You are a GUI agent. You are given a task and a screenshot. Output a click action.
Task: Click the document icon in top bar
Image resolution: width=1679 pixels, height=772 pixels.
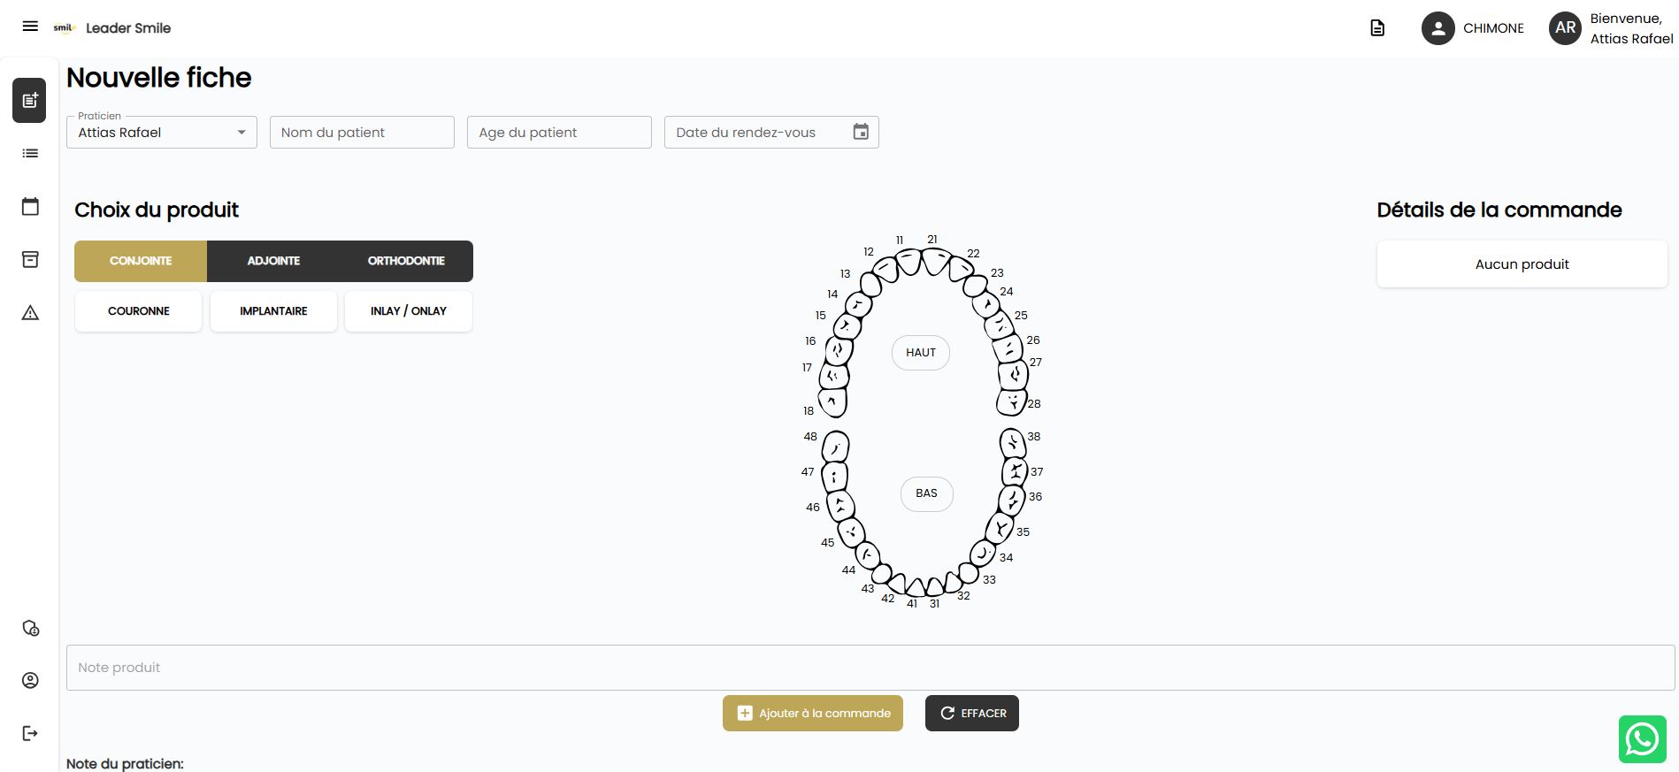[x=1377, y=28]
